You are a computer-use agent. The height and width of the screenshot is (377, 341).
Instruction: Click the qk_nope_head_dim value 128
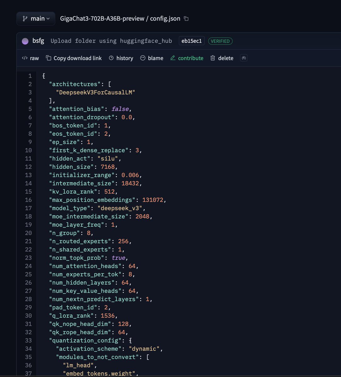coord(123,324)
